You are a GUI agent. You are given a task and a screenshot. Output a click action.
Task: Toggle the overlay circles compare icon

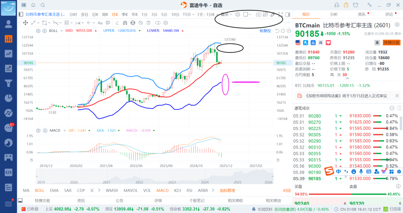click(158, 23)
